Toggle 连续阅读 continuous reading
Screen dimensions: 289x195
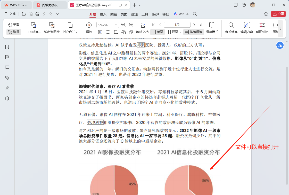tap(194, 32)
